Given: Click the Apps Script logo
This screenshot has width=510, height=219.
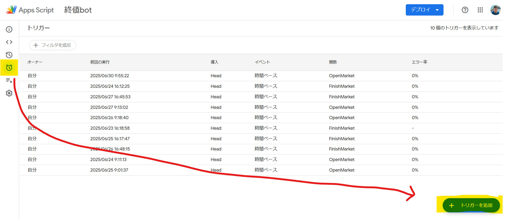Looking at the screenshot, I should [x=30, y=10].
